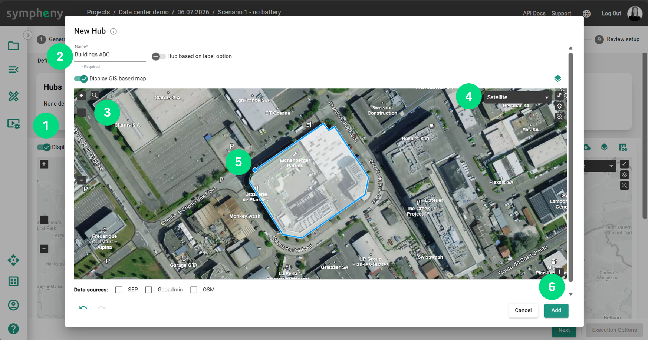Zoom in on the New Hub map
648x340 pixels.
point(81,96)
